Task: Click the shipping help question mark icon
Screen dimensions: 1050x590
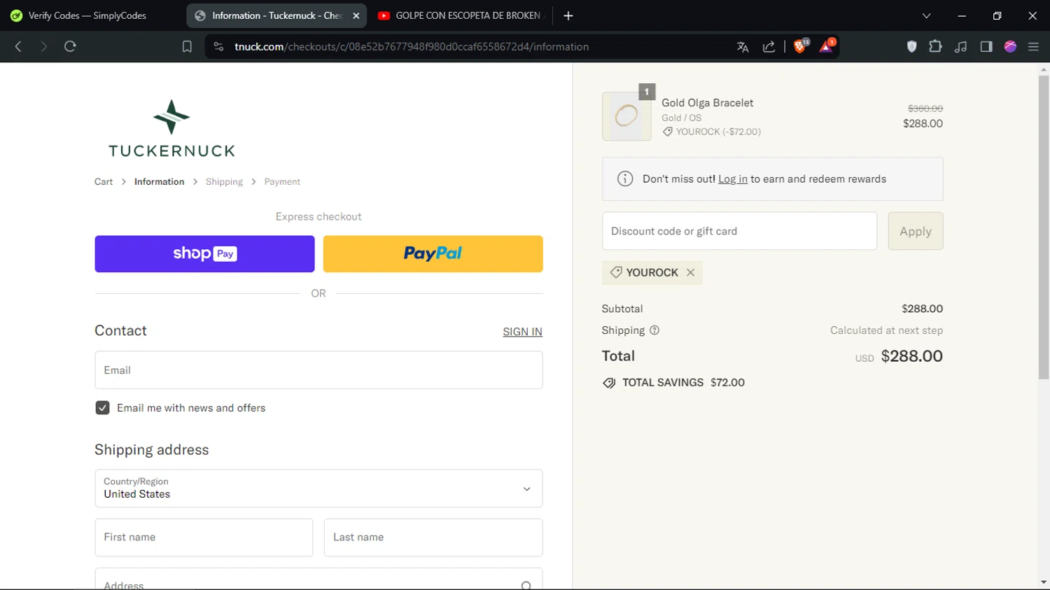Action: coord(654,330)
